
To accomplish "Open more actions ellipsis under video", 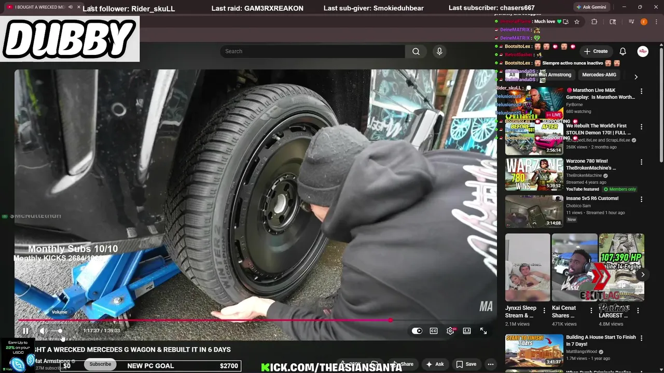I will coord(490,364).
